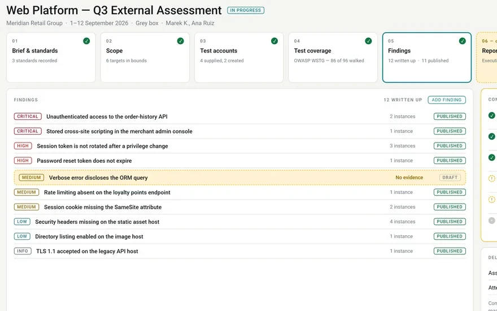Open the Stored cross-site scripting finding
This screenshot has height=311, width=497.
pos(240,131)
